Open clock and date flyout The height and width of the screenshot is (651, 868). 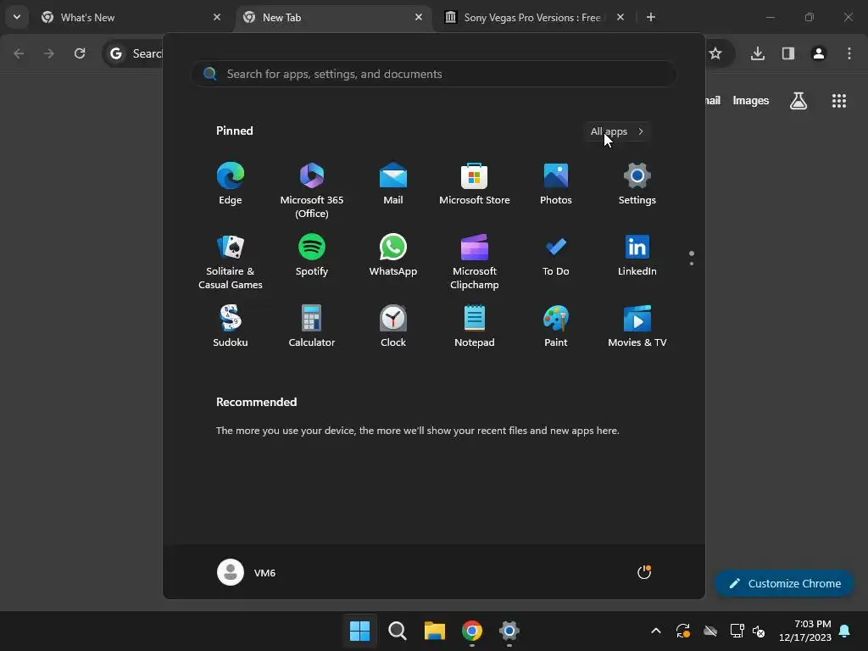[805, 631]
